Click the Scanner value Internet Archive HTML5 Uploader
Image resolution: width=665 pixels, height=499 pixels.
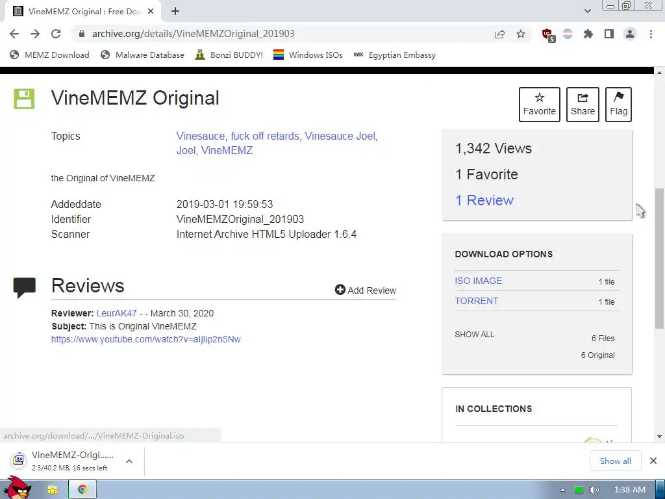(266, 234)
